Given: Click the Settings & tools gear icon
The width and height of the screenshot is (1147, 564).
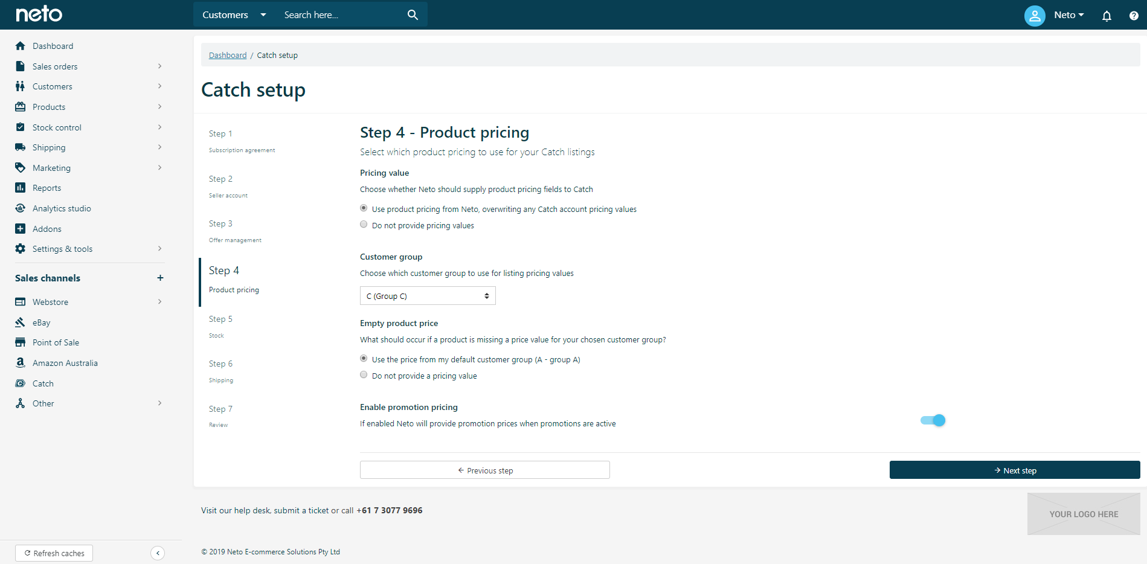Looking at the screenshot, I should coord(21,249).
